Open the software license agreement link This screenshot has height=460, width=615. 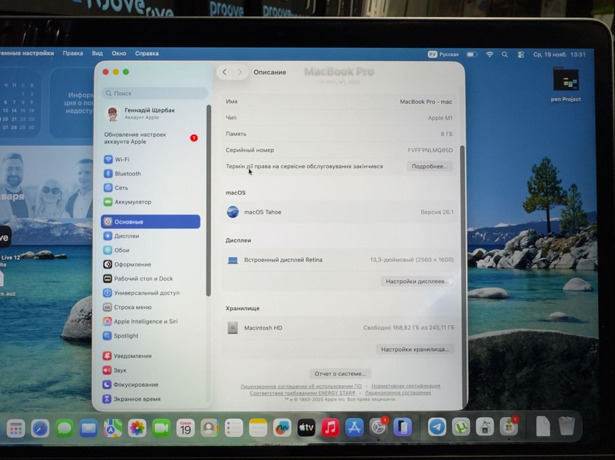[301, 386]
